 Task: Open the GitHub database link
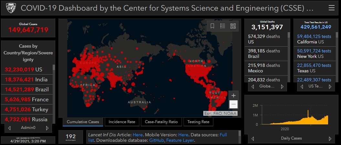pyautogui.click(x=156, y=140)
